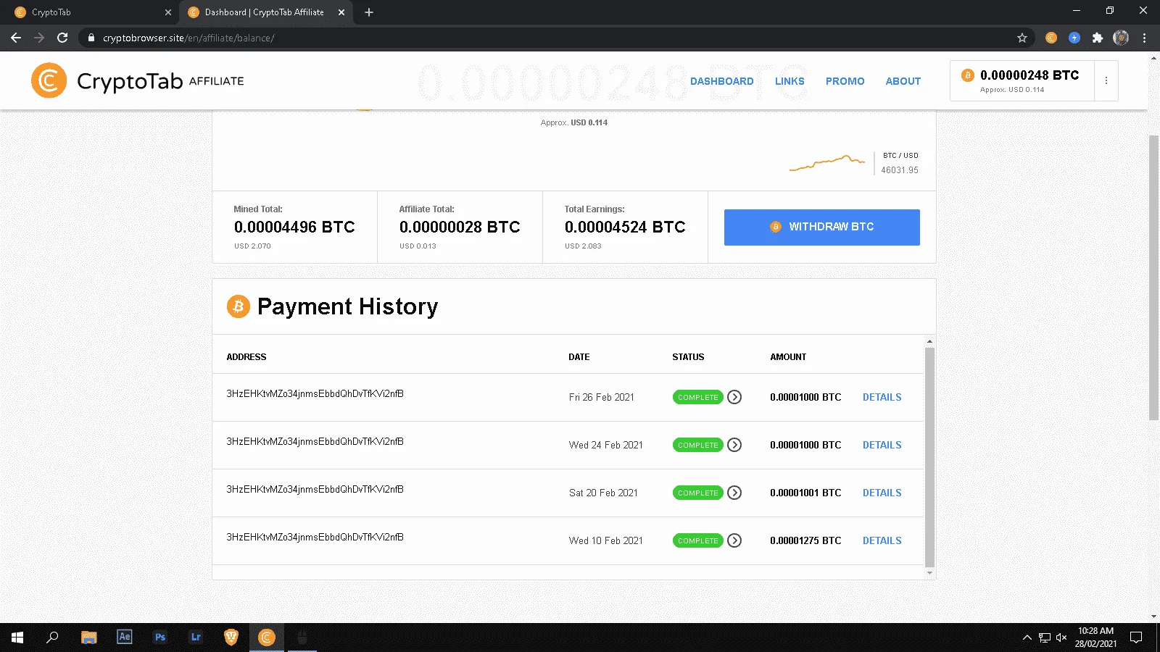
Task: Reload the current page
Action: point(62,38)
